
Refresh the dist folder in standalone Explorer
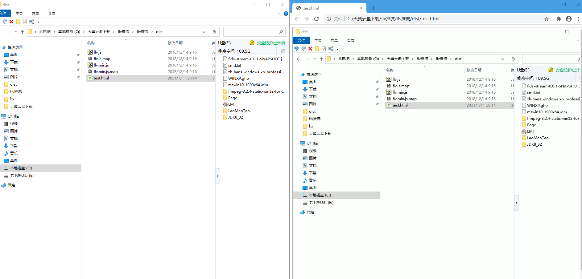tap(214, 32)
